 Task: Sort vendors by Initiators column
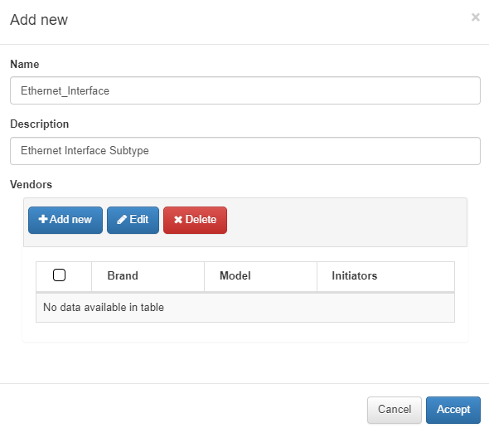[385, 276]
